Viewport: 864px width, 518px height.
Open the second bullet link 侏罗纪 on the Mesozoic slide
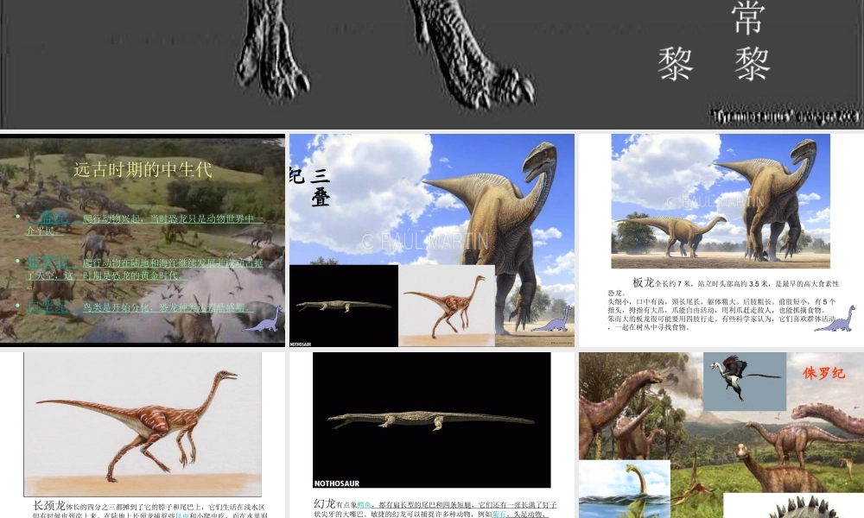[x=47, y=262]
